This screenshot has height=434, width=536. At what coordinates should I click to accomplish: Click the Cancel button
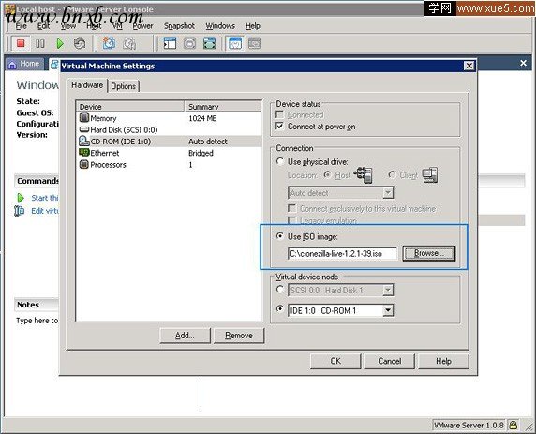[x=390, y=361]
